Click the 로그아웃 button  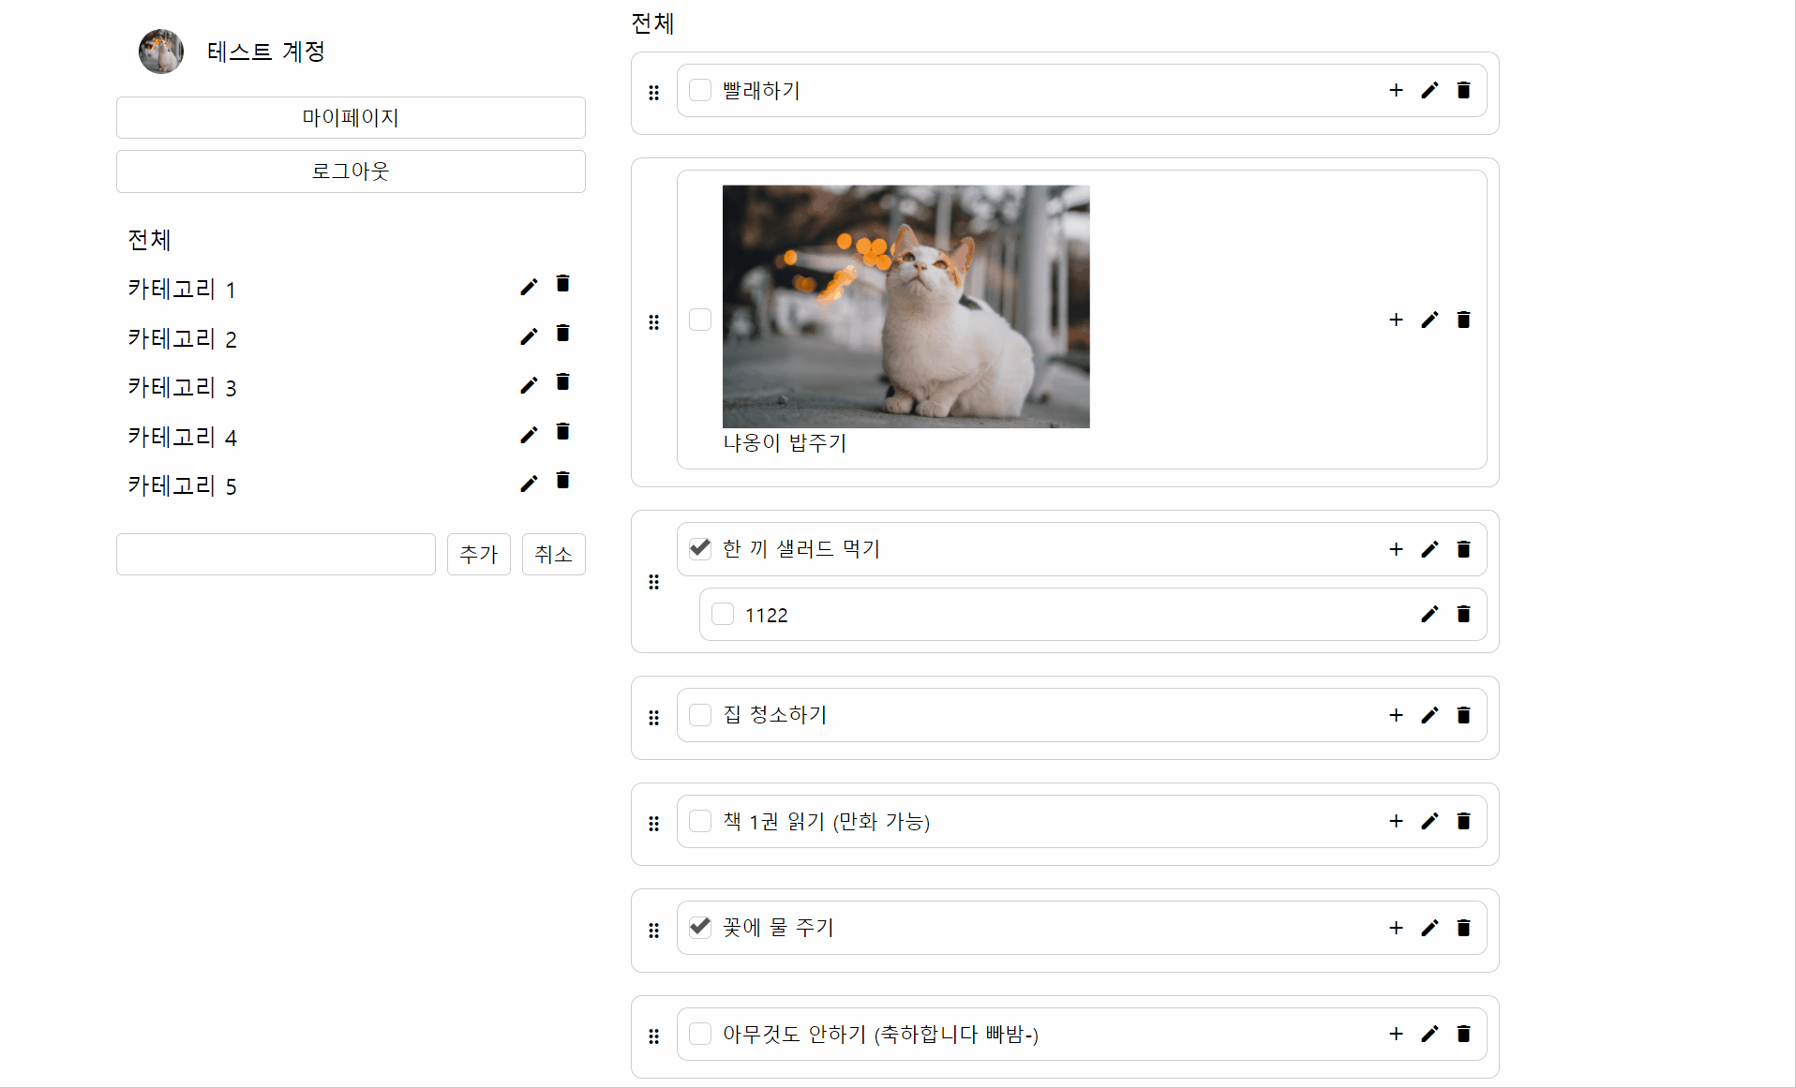[x=350, y=171]
